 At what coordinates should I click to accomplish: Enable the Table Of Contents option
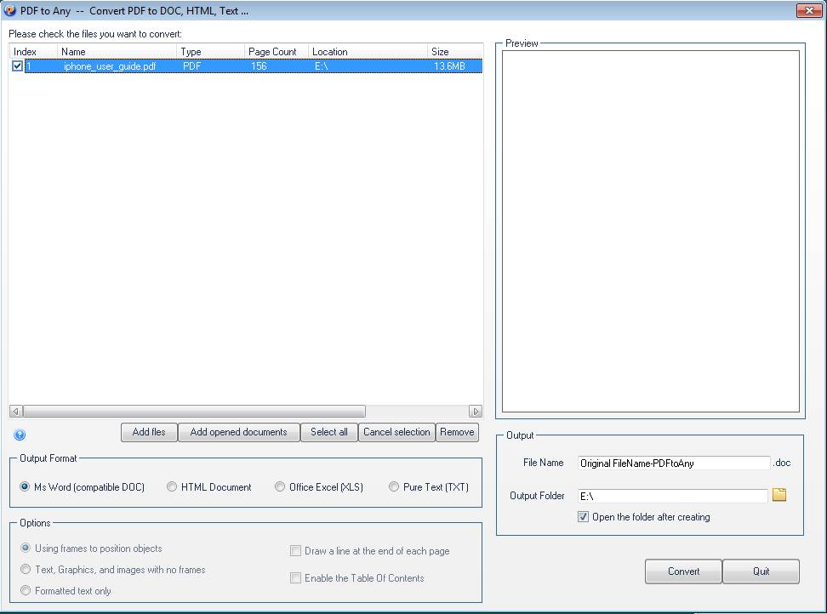295,578
